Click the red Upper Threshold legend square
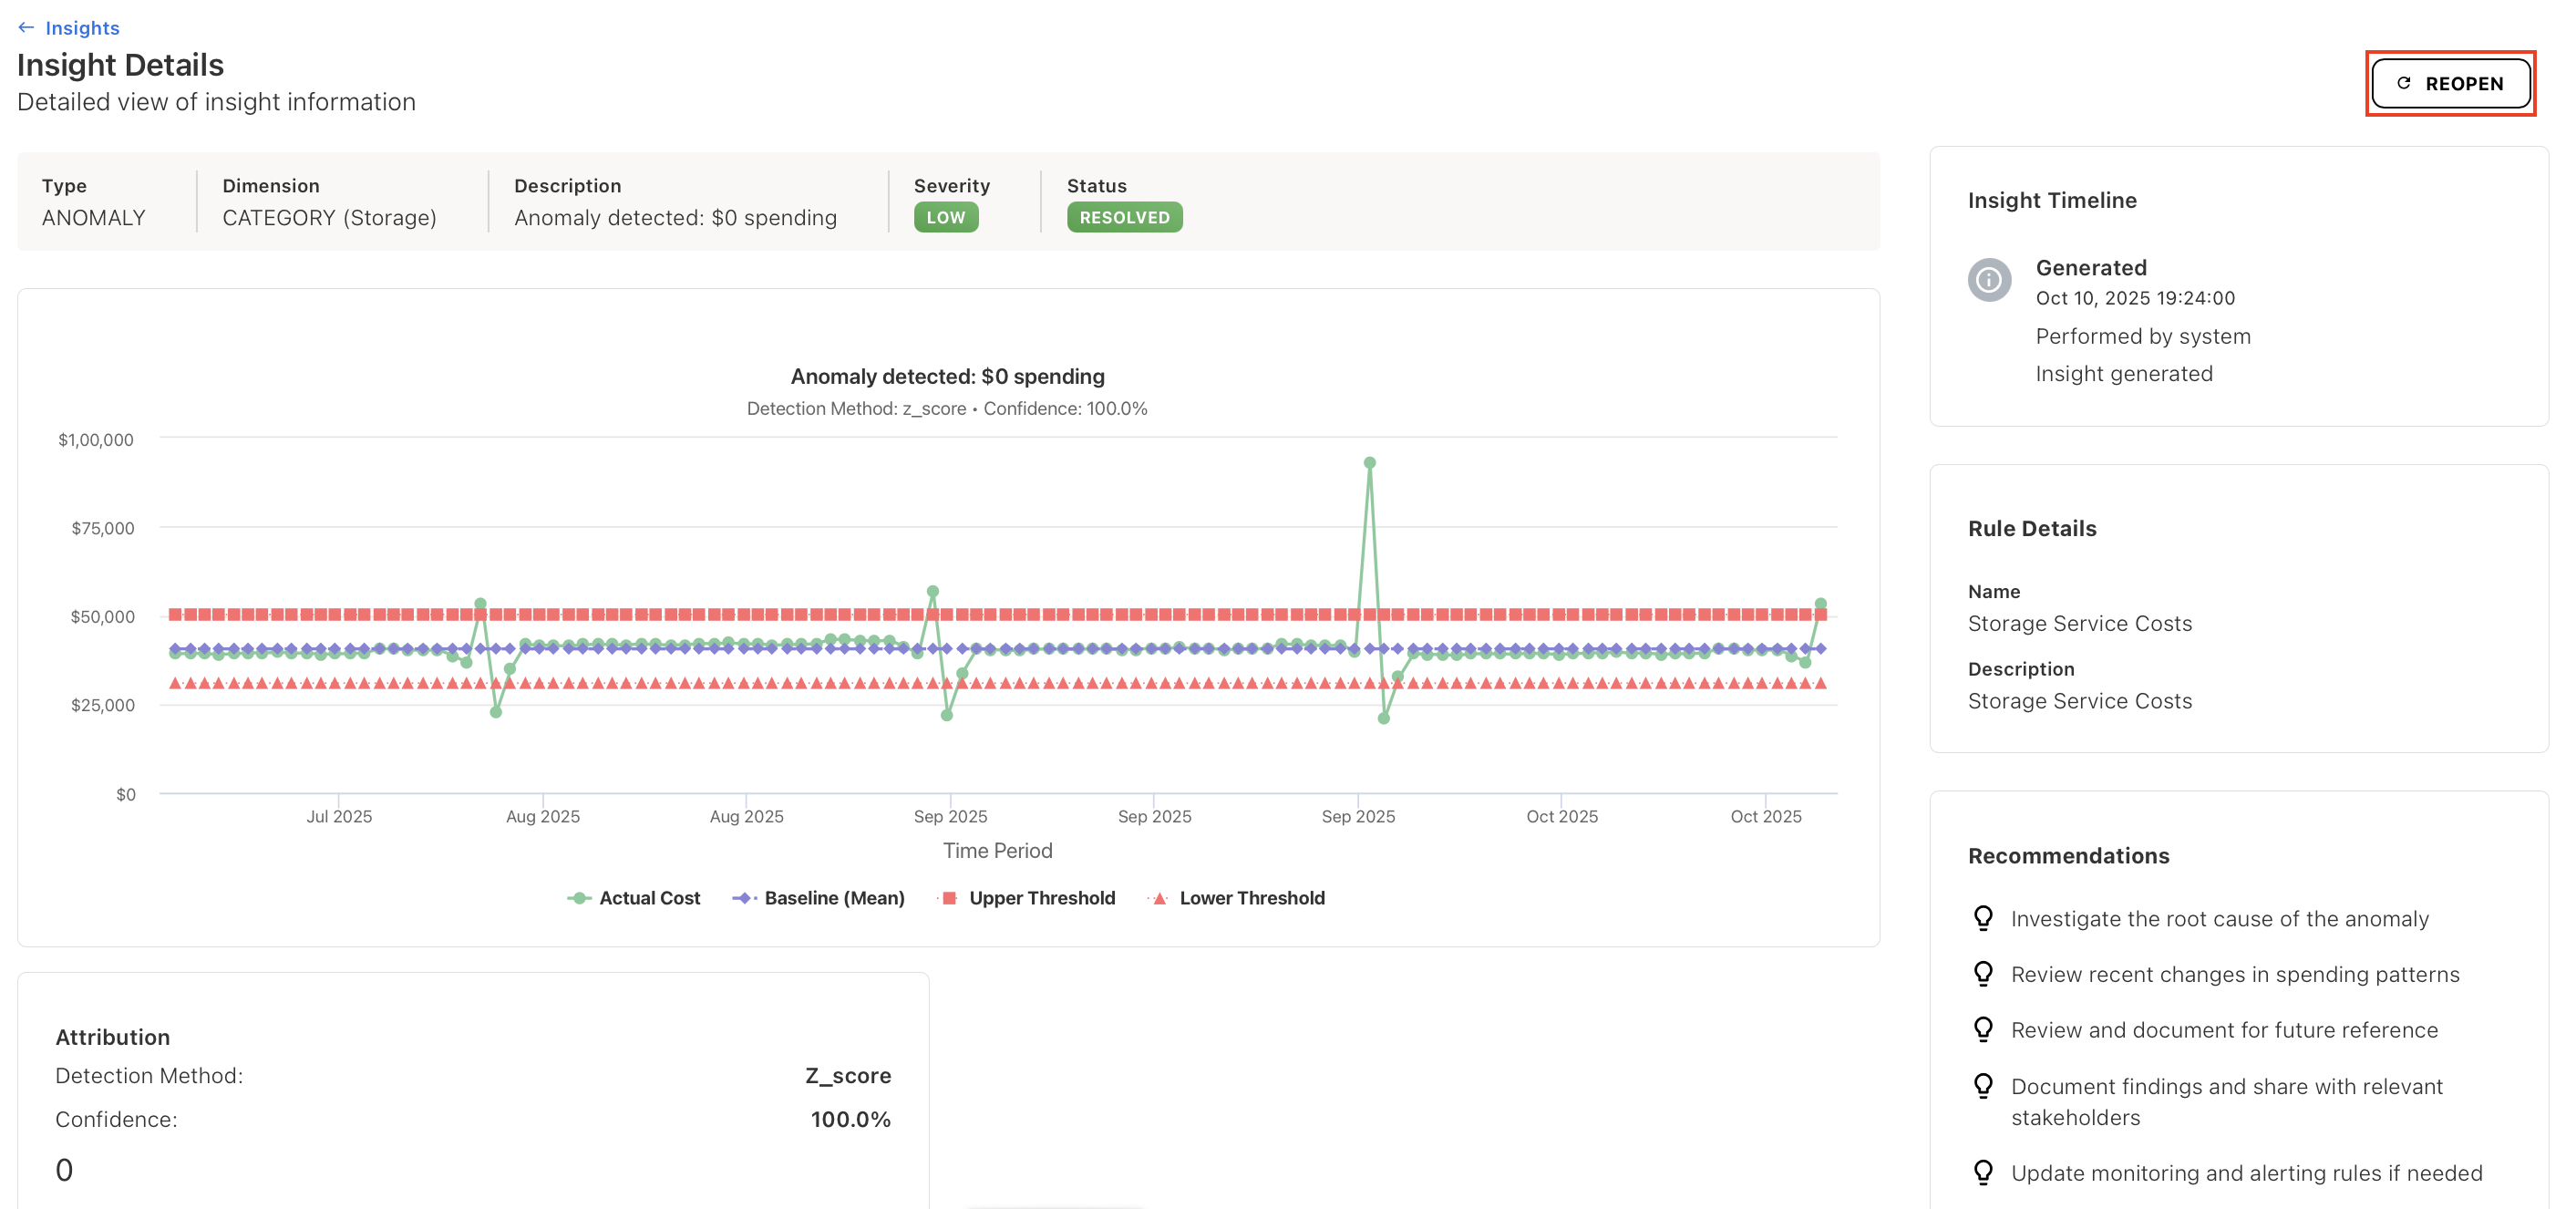This screenshot has height=1209, width=2576. (949, 898)
